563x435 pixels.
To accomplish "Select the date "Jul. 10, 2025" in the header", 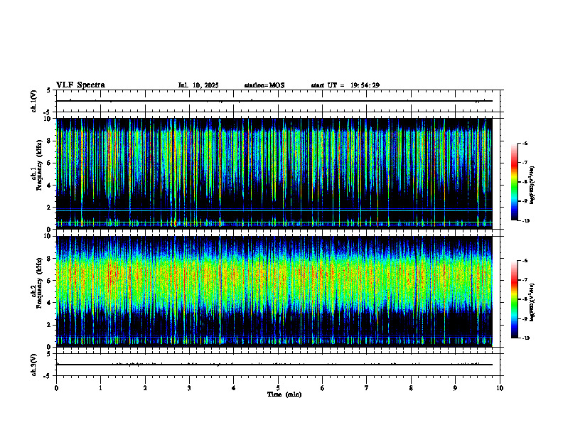I will (x=198, y=85).
